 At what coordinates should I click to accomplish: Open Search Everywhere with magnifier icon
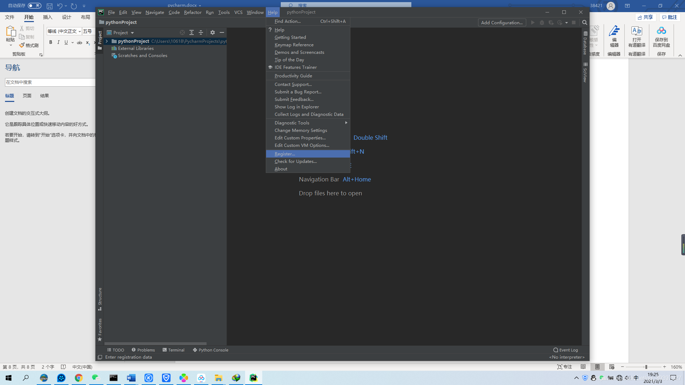click(584, 22)
